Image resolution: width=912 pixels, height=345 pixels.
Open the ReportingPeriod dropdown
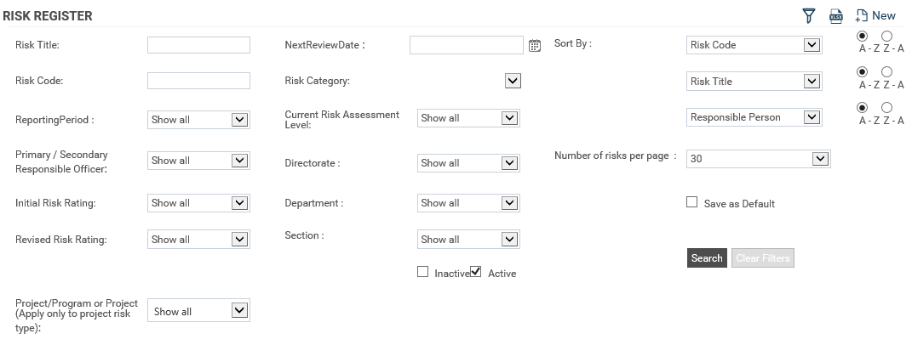tap(198, 120)
